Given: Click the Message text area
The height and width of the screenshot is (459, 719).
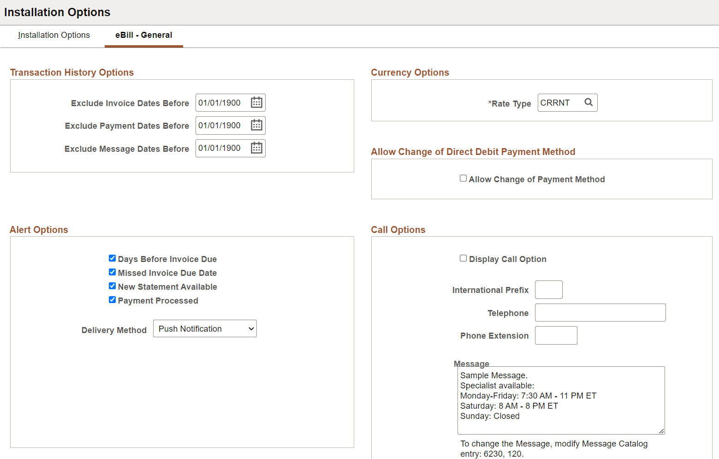Looking at the screenshot, I should (561, 400).
